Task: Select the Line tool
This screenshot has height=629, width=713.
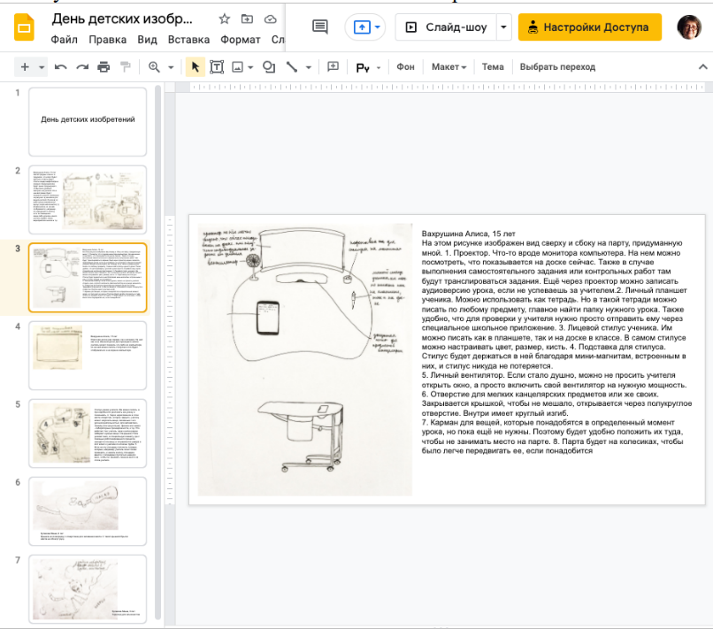Action: pos(290,67)
